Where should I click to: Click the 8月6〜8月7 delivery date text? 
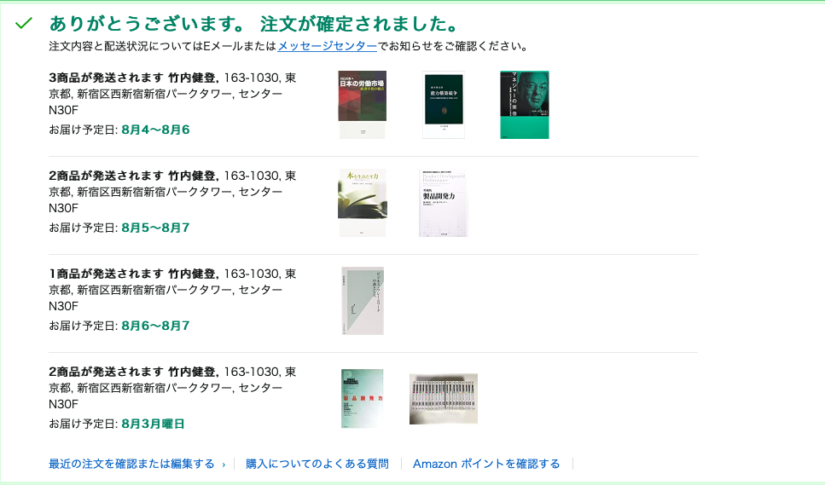pyautogui.click(x=155, y=326)
